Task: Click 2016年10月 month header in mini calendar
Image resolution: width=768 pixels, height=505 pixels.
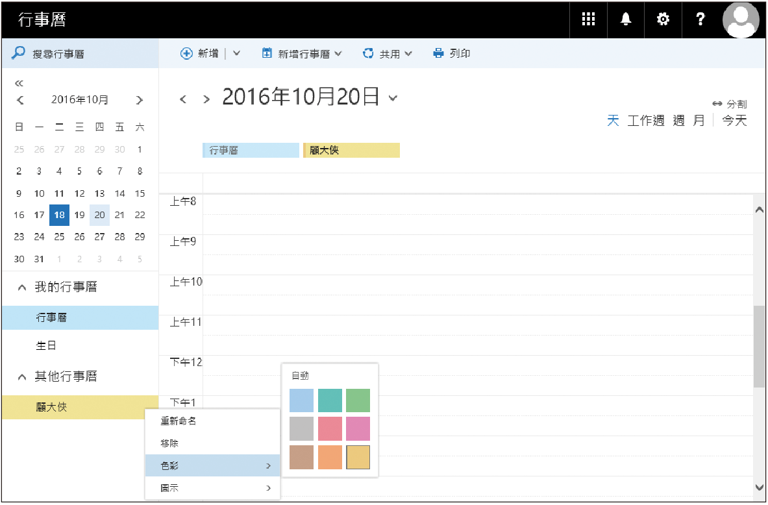Action: (x=80, y=100)
